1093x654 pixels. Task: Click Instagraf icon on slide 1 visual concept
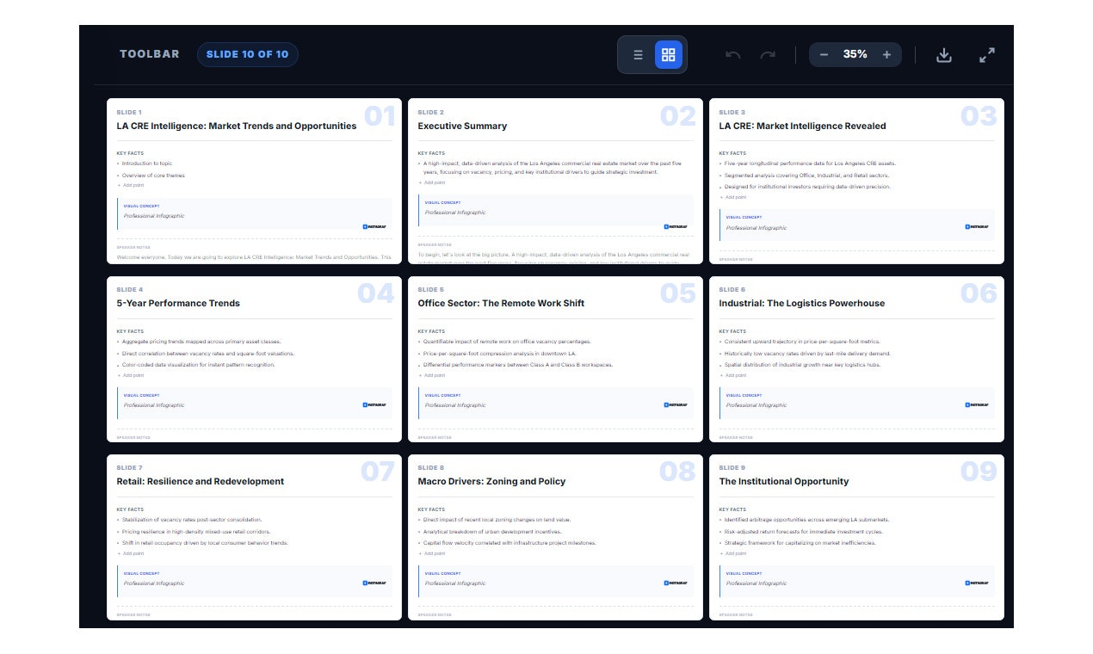374,226
